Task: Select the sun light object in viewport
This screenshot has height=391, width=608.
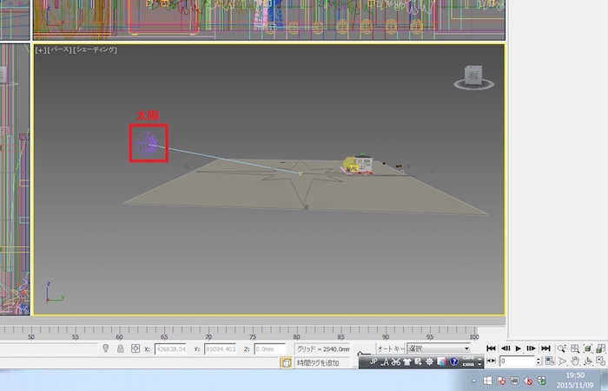Action: click(x=149, y=143)
